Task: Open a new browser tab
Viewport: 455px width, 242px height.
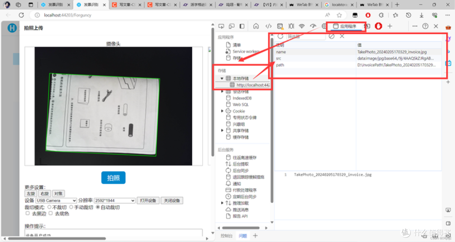Action: tap(397, 5)
